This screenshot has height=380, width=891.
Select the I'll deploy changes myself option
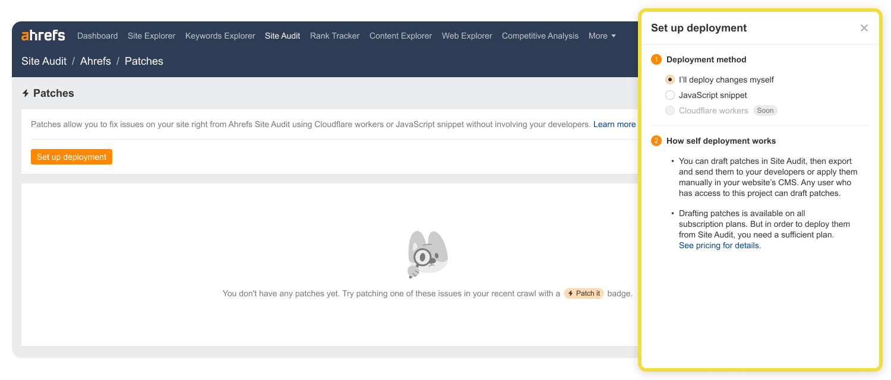pyautogui.click(x=670, y=79)
